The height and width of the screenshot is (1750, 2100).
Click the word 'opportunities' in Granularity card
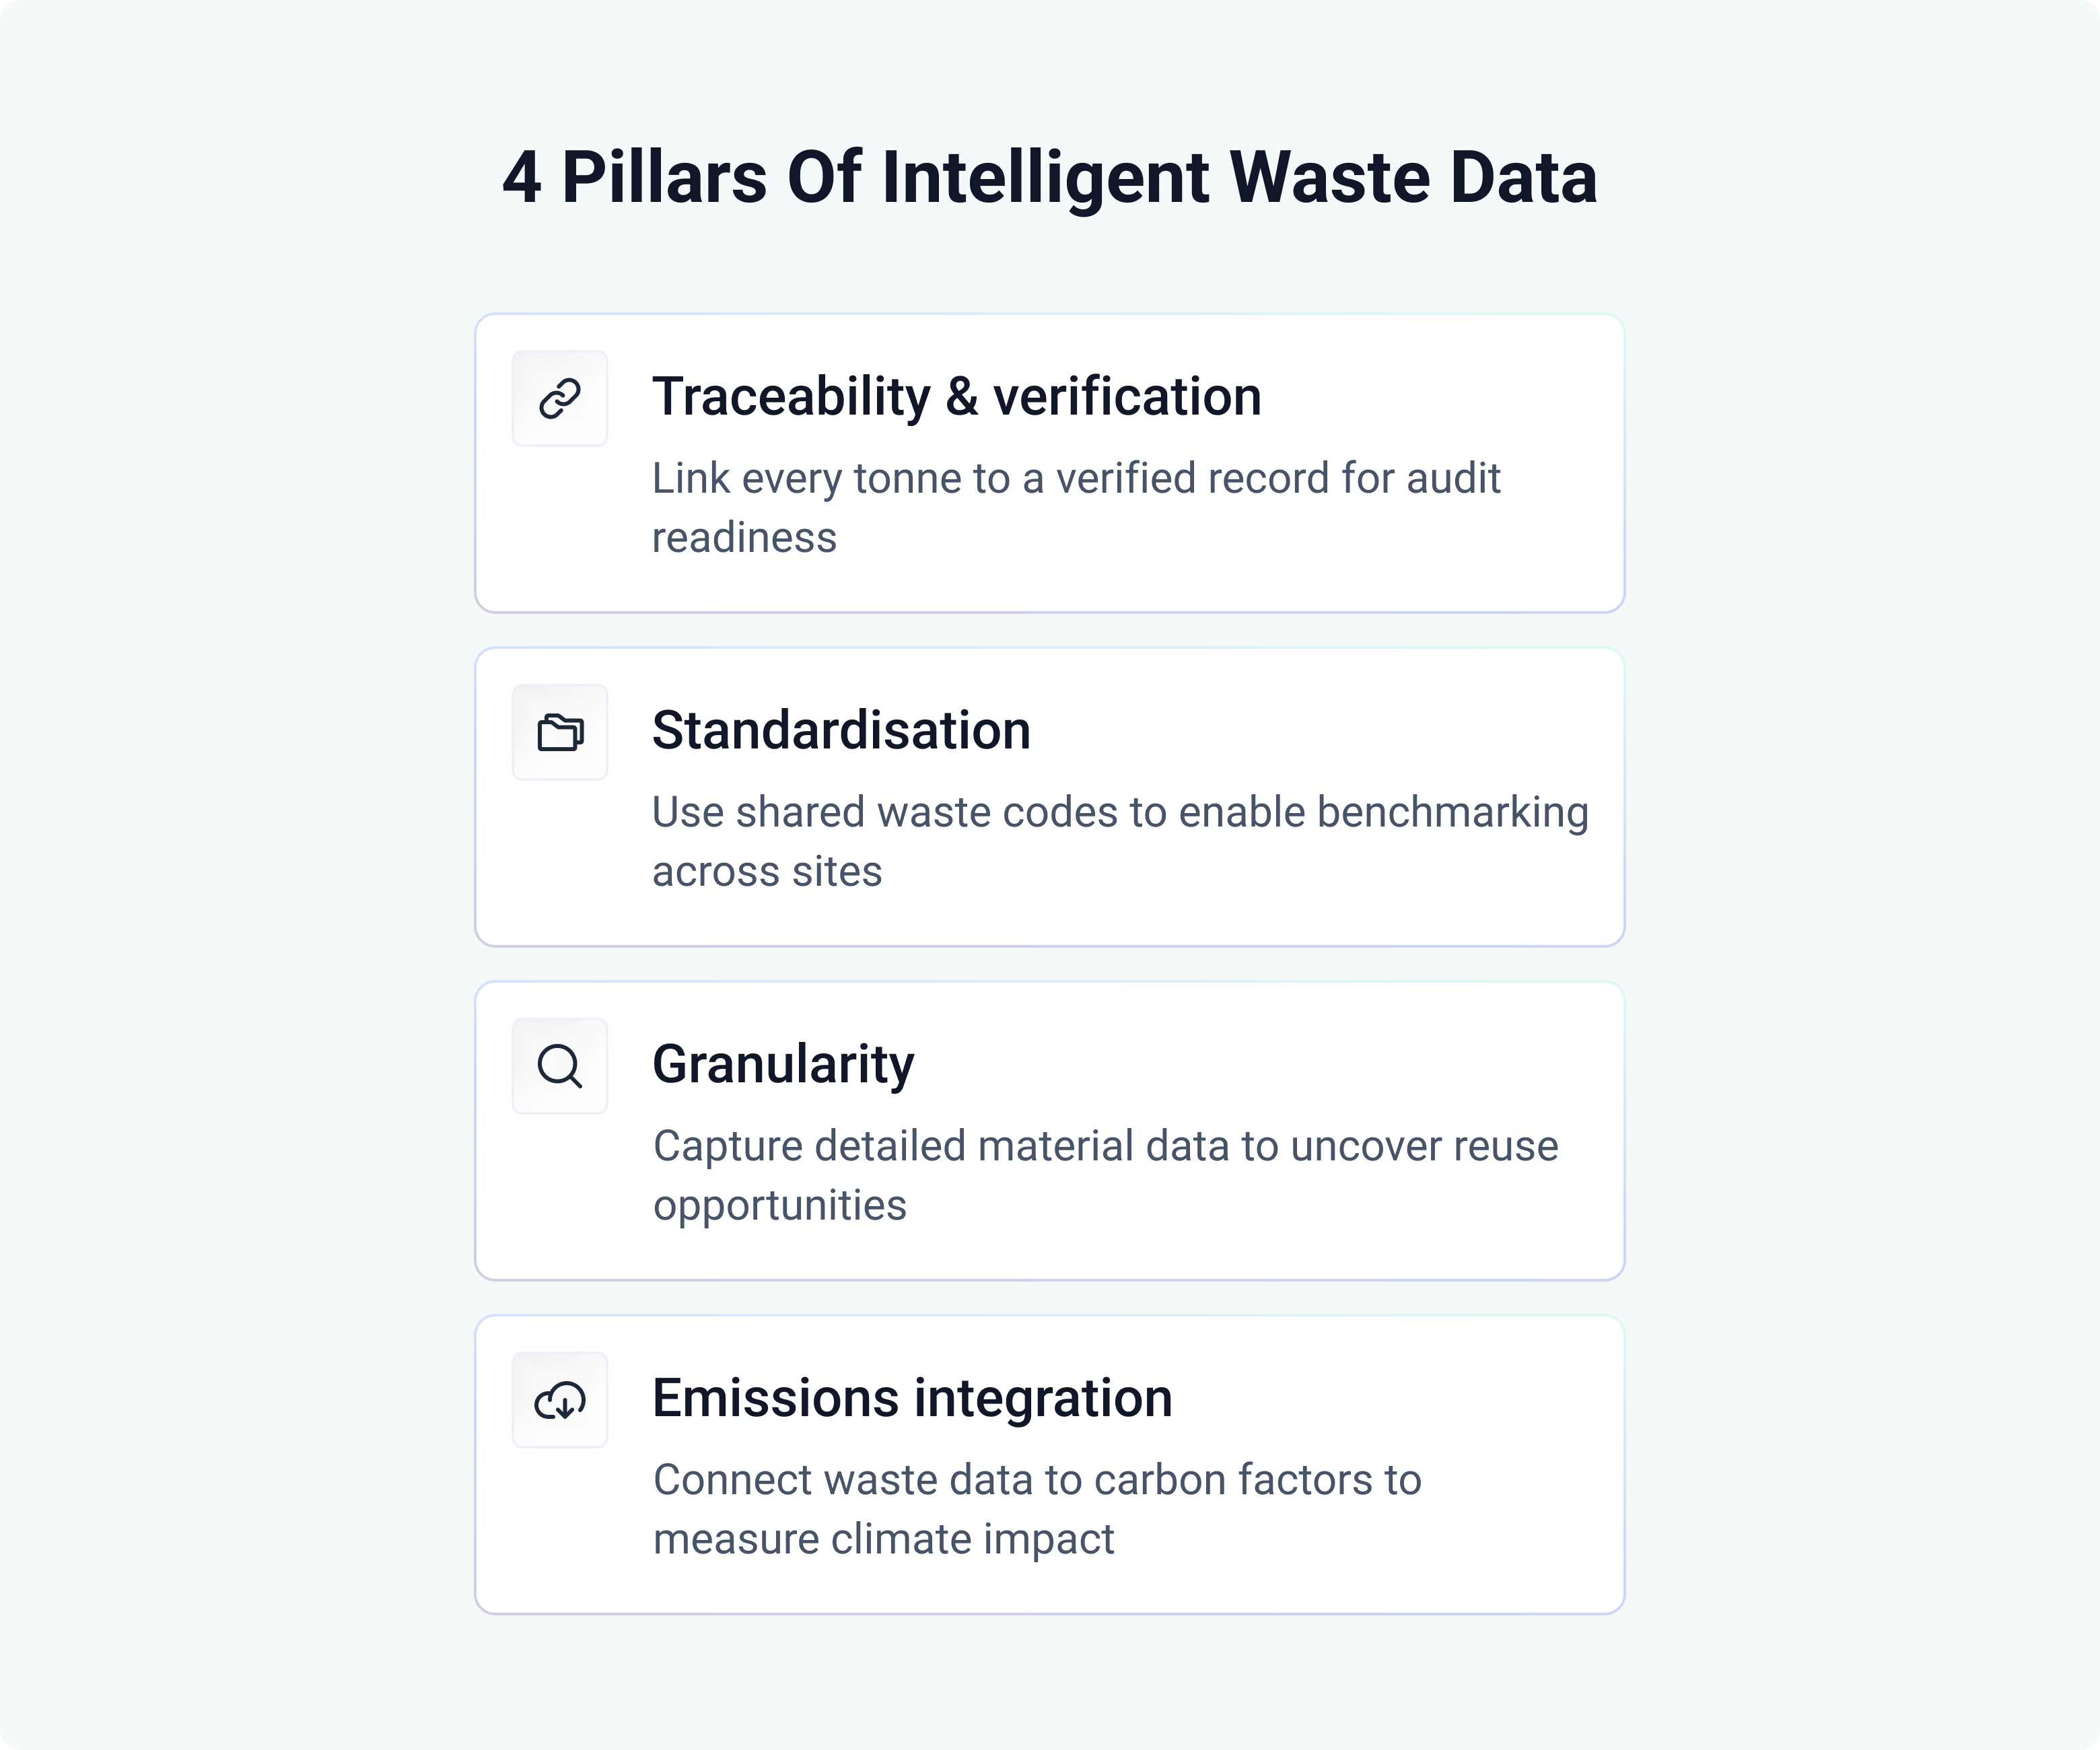pos(780,1207)
